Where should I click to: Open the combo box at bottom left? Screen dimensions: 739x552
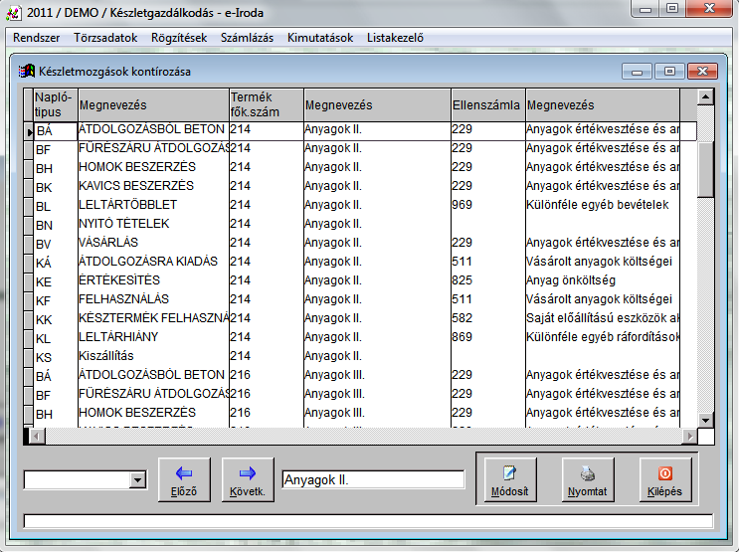[x=137, y=480]
